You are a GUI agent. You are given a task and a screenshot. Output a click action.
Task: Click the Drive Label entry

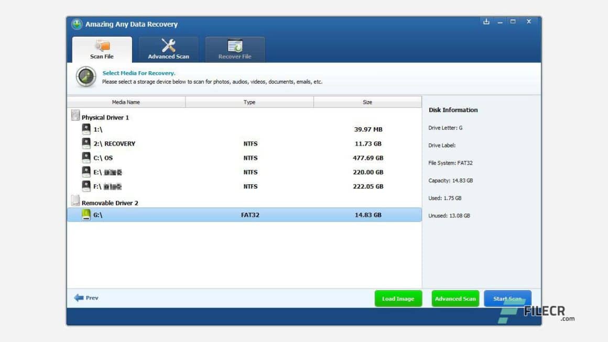click(442, 145)
